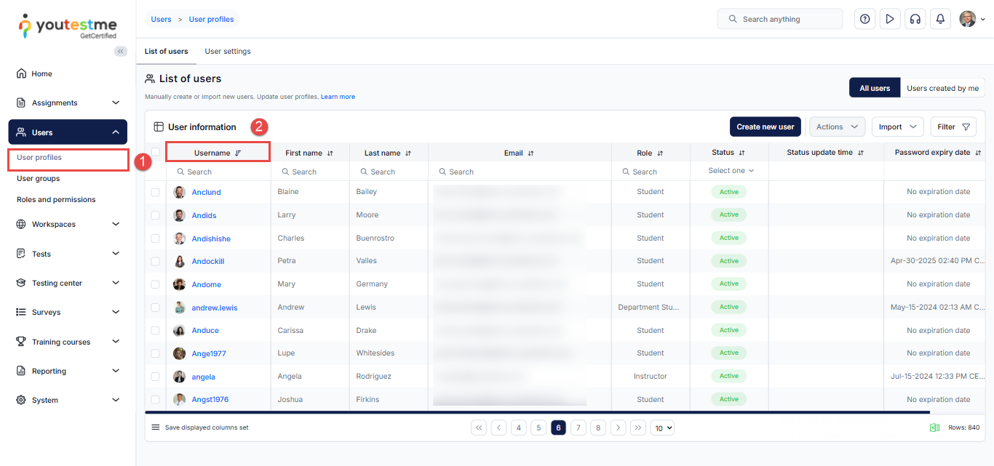
Task: Select the checkbox for user Anclund
Action: (x=155, y=193)
